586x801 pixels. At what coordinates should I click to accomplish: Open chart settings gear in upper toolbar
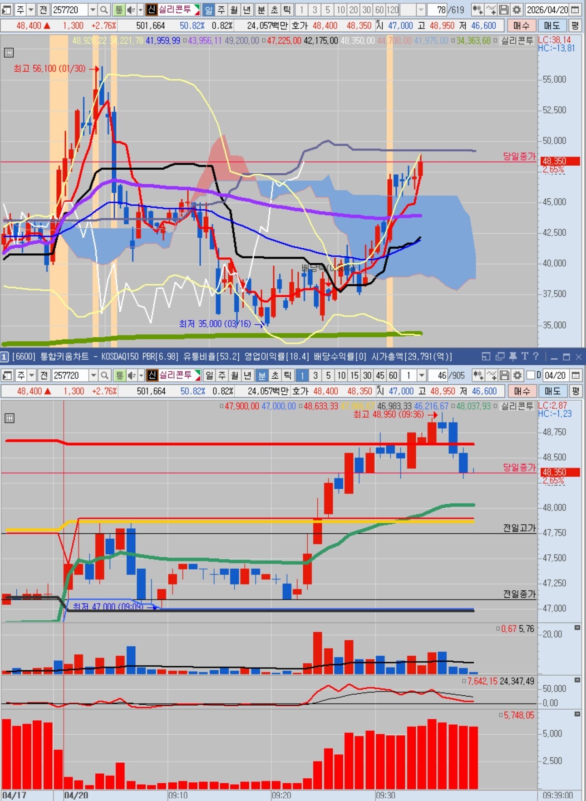(x=517, y=10)
